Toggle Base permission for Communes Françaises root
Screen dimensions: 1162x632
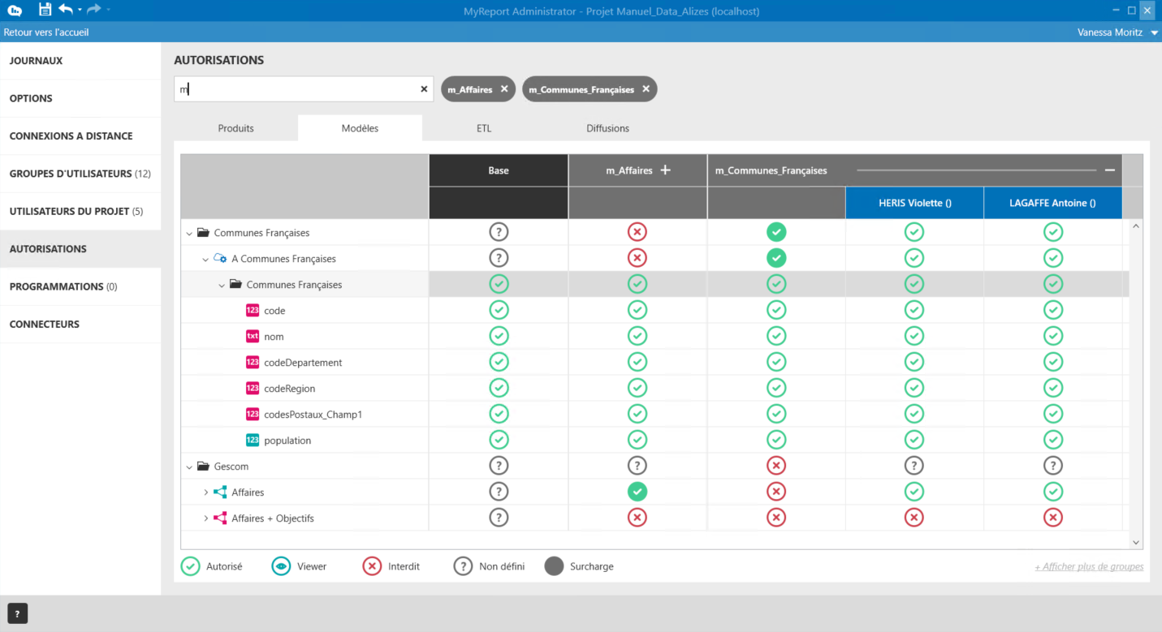[499, 233]
